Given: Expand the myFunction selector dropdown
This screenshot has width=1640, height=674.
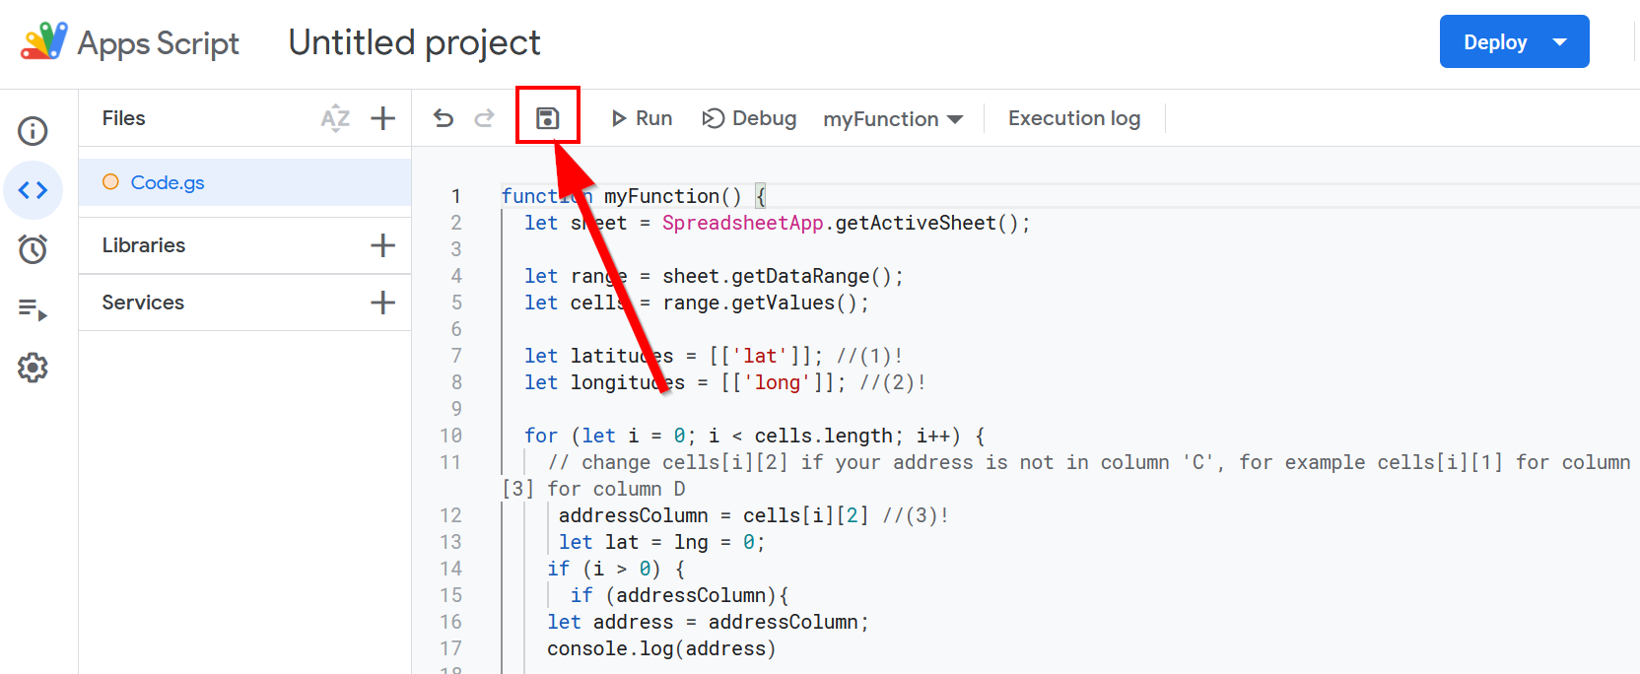Looking at the screenshot, I should coord(893,119).
